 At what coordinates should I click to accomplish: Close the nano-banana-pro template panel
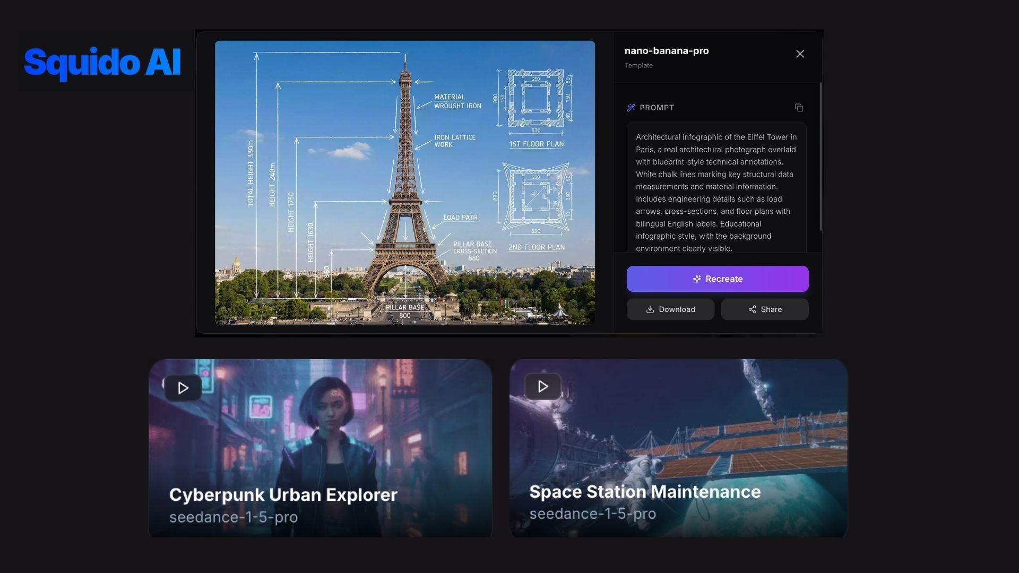[800, 54]
